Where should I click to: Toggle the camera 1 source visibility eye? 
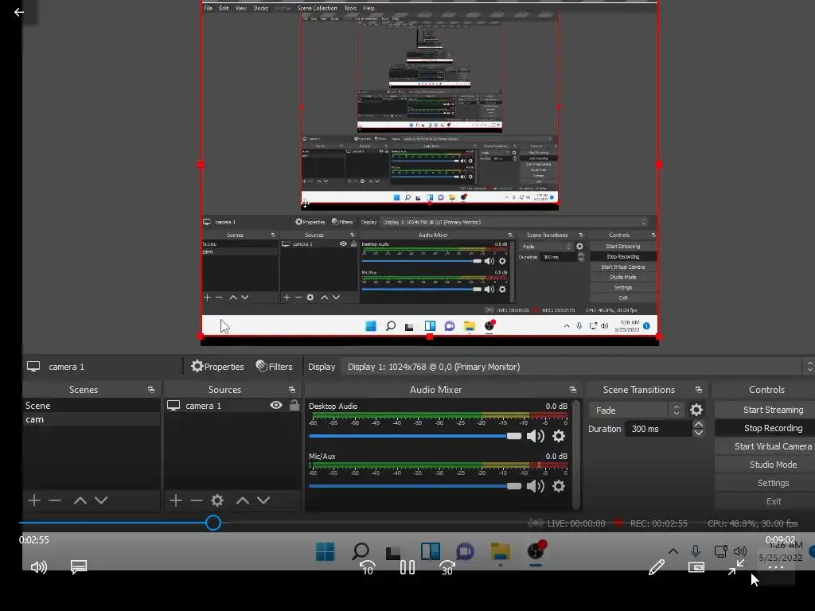click(276, 405)
